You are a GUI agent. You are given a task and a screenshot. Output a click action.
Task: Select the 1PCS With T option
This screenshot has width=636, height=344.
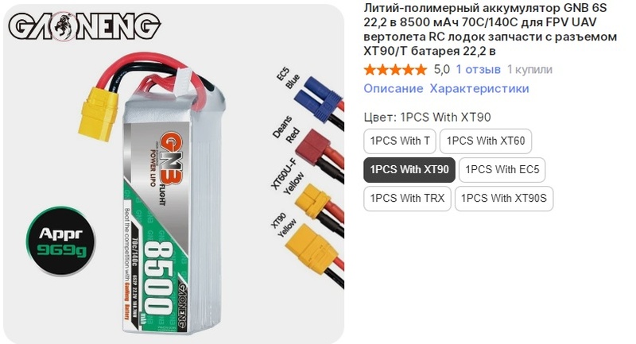[x=400, y=141]
